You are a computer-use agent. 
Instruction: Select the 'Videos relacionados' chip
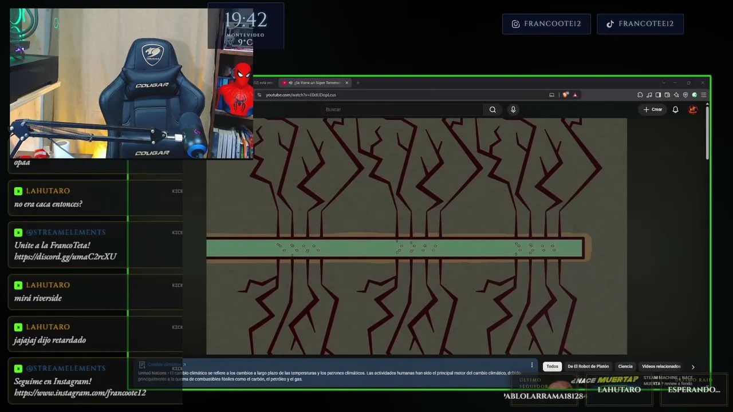coord(661,366)
